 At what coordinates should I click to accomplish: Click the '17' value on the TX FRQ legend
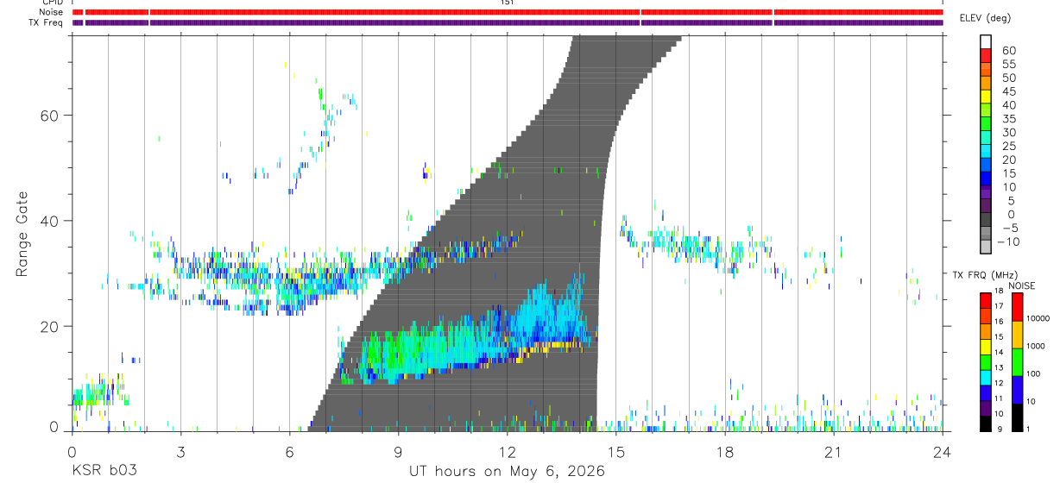(x=999, y=306)
